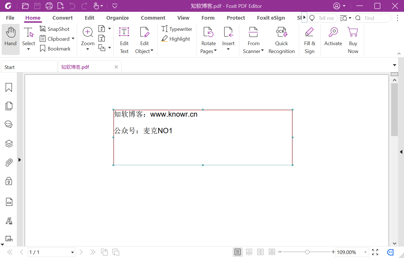Enable single page view mode
Screen dimensions: 404x258
[238, 252]
